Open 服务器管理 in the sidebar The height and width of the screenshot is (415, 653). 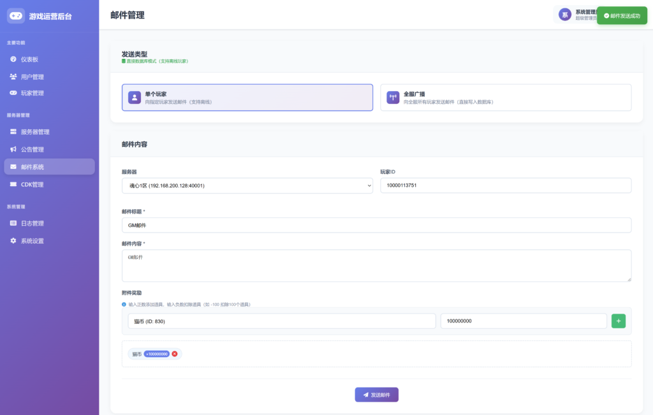coord(35,132)
